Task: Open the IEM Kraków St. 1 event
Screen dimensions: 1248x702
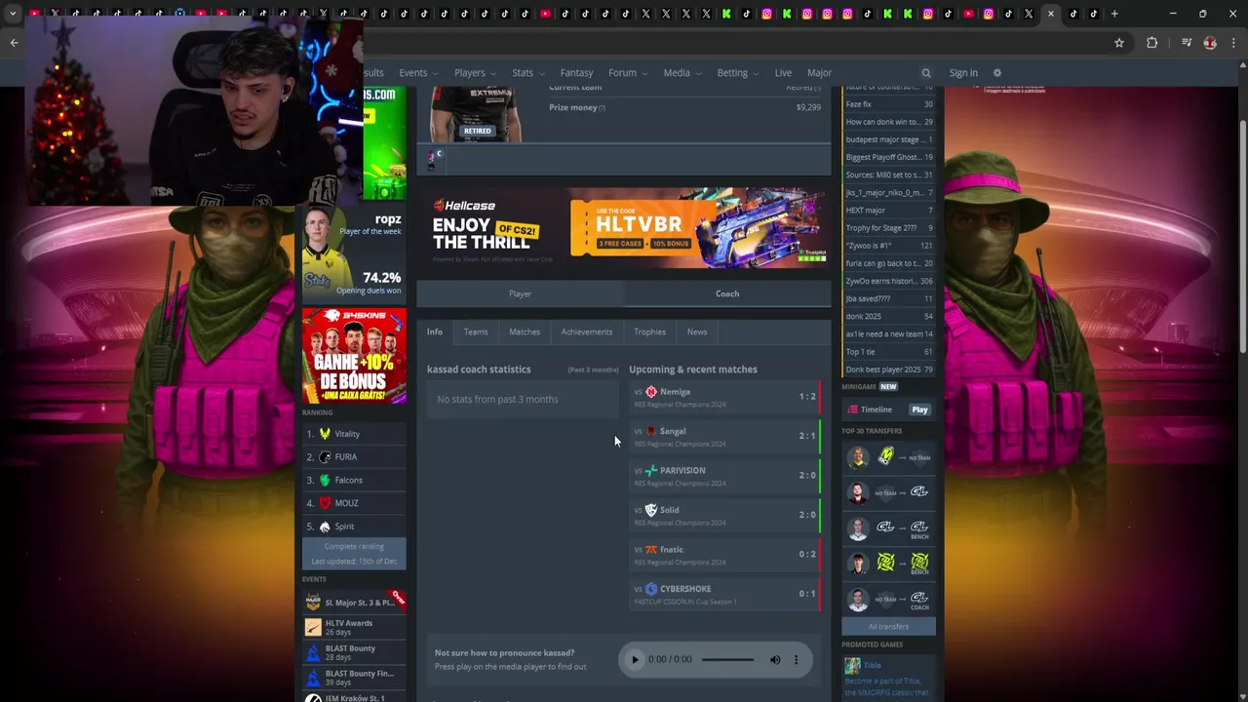Action: click(x=354, y=697)
